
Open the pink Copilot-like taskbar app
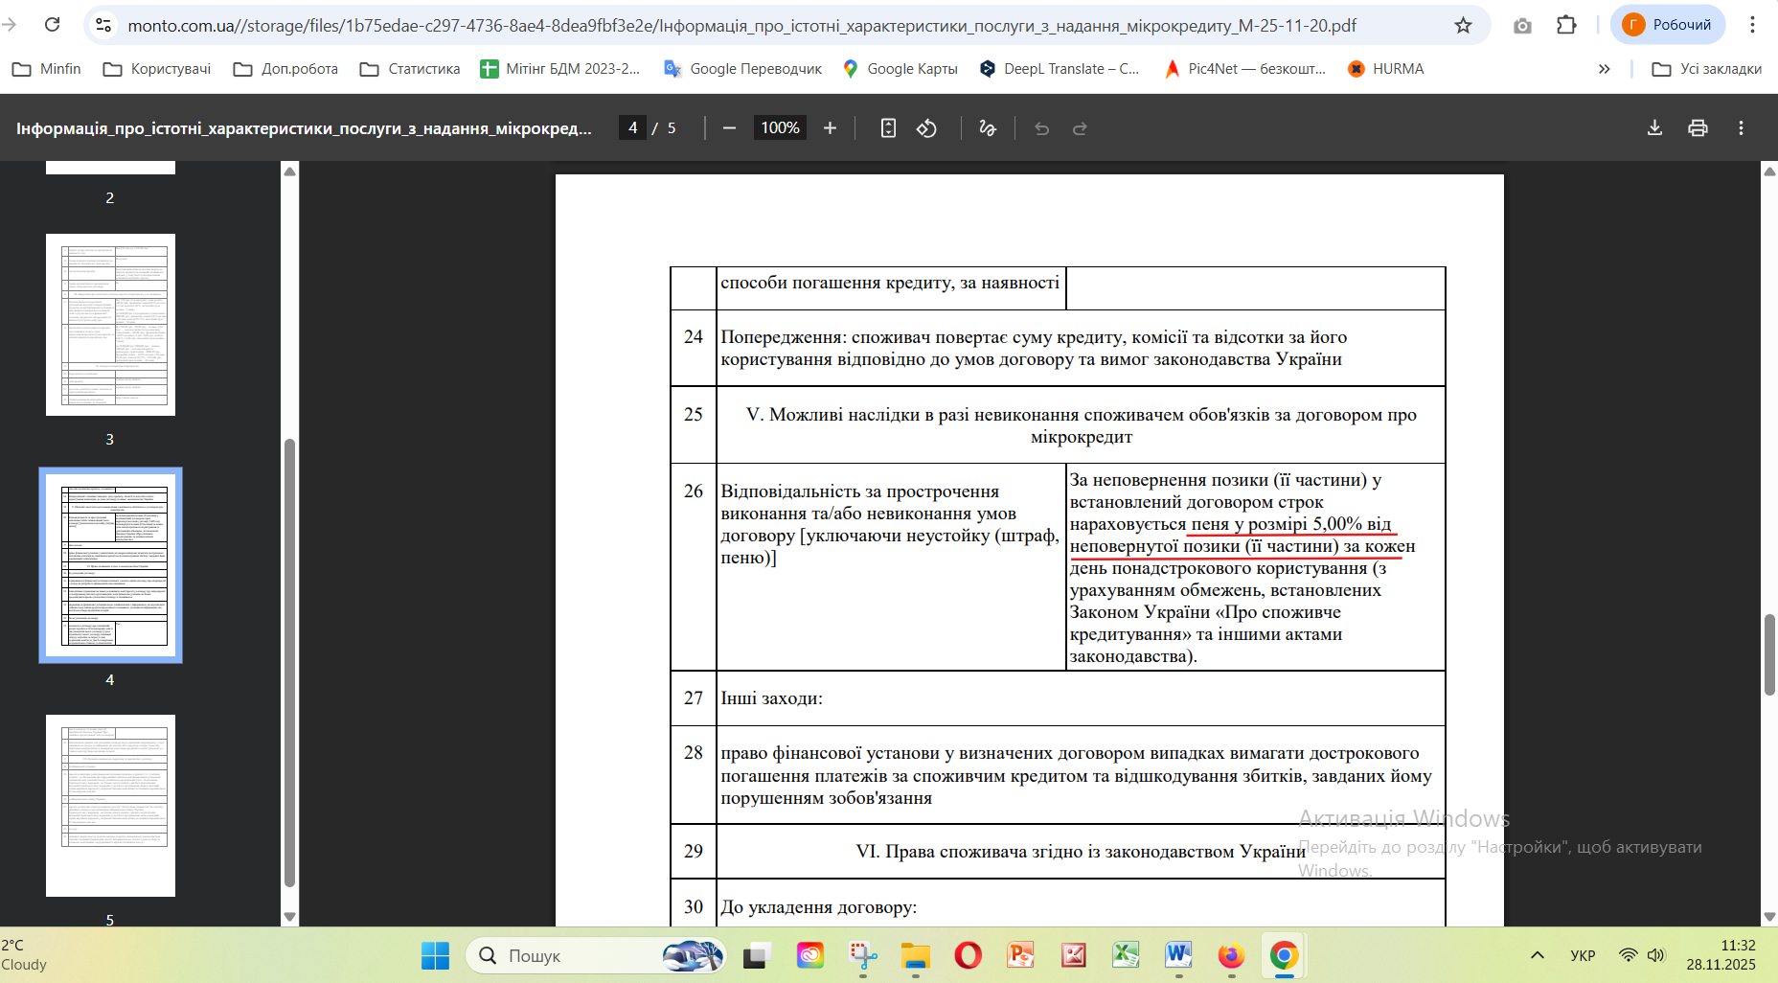point(810,955)
